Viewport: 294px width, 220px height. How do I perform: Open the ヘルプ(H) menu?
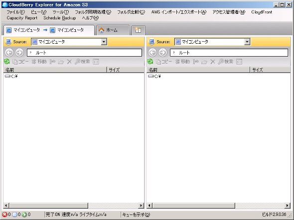click(x=90, y=18)
